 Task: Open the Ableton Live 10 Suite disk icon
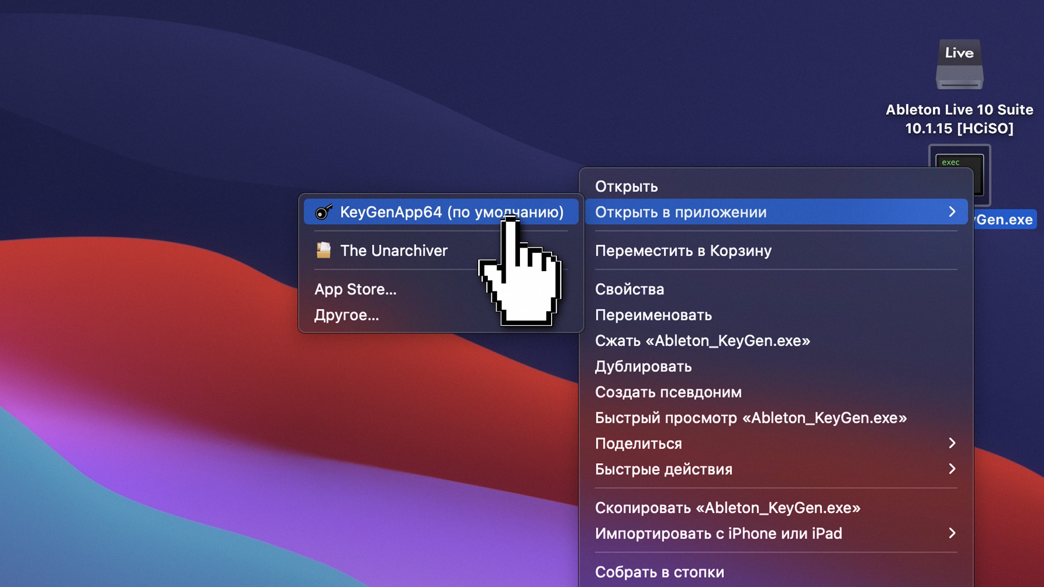tap(959, 65)
